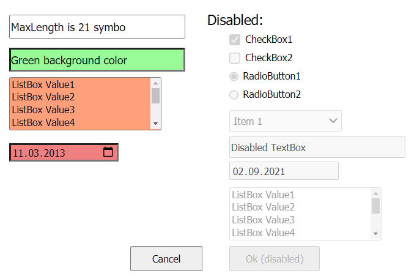This screenshot has width=417, height=276.
Task: Toggle the CheckBox1 checkbox
Action: tap(235, 40)
